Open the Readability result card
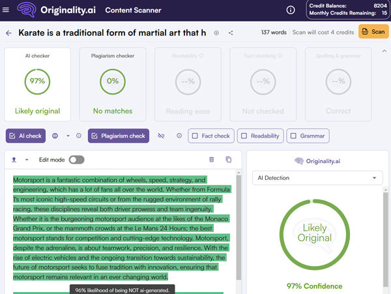 (188, 84)
